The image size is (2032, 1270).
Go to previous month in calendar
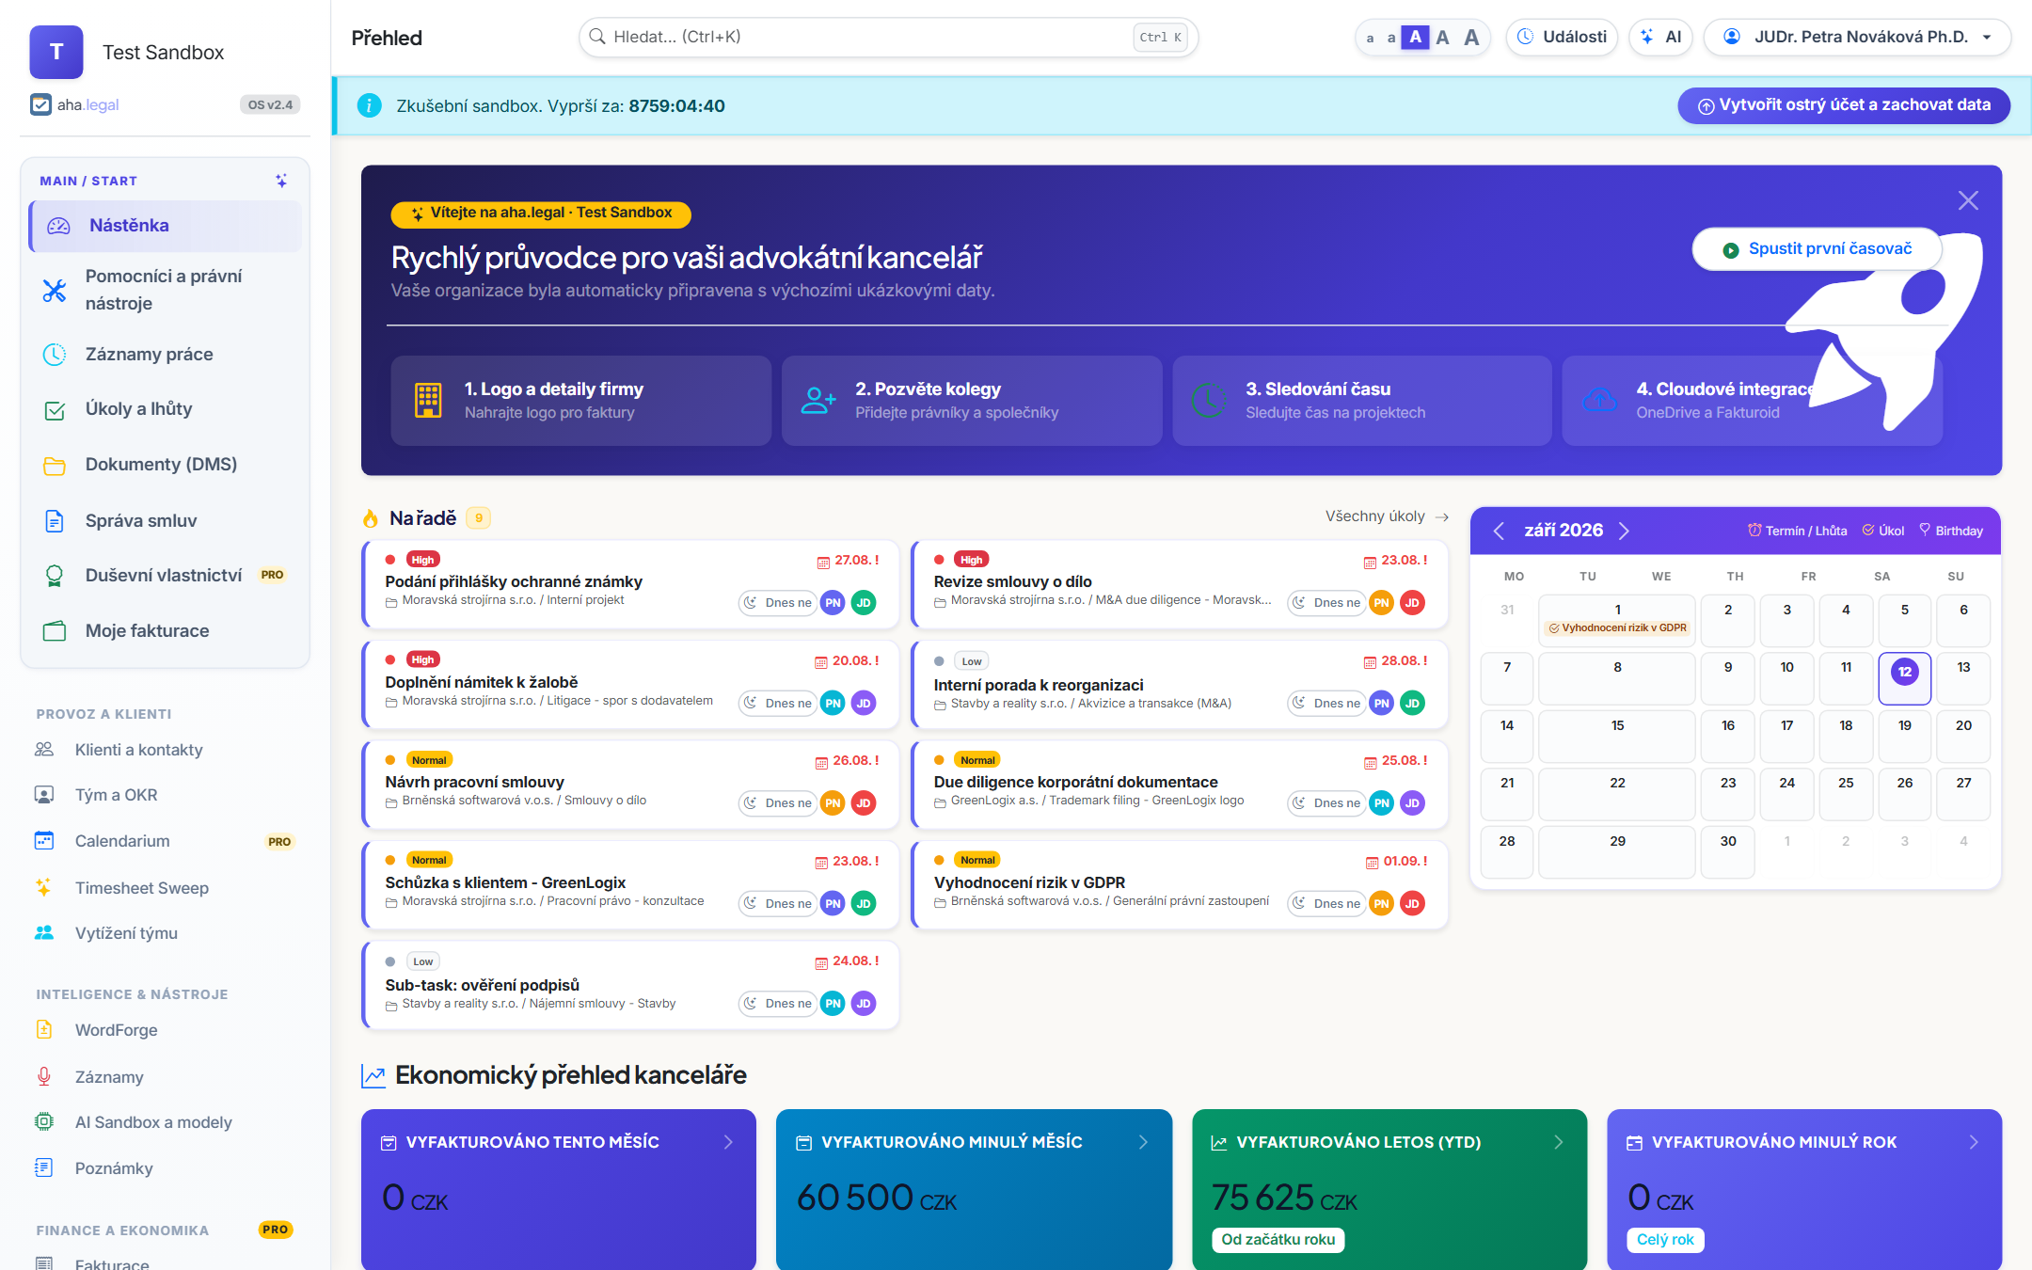tap(1499, 531)
